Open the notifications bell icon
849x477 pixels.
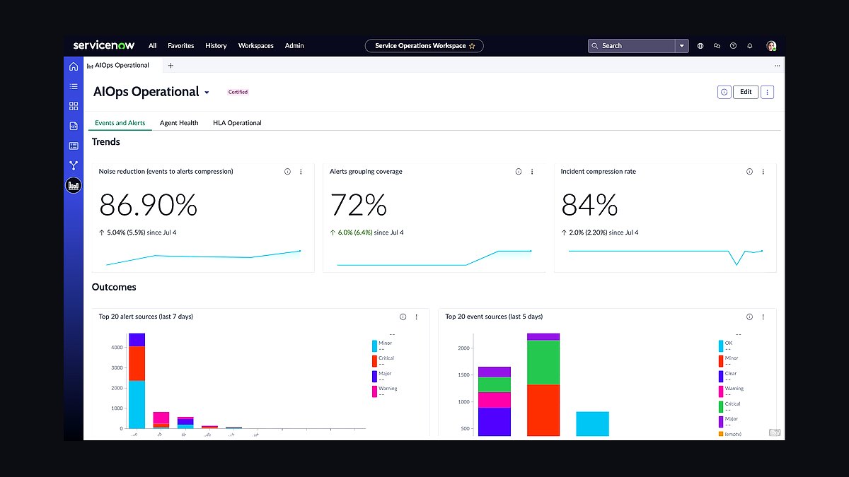750,46
